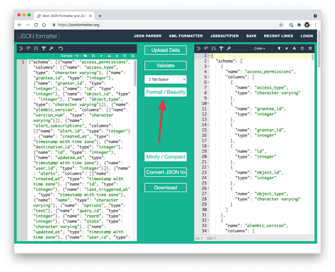This screenshot has width=335, height=272.
Task: Compact JSON in right output toolbar
Action: click(206, 48)
